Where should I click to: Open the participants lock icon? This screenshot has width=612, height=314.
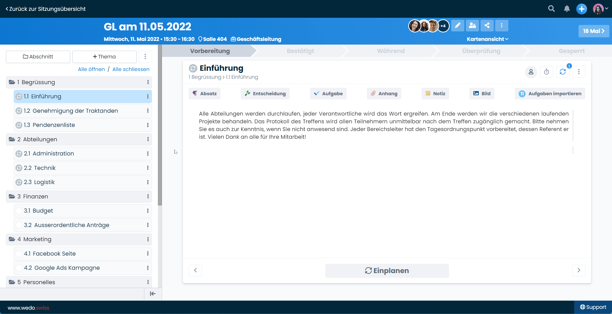(472, 25)
